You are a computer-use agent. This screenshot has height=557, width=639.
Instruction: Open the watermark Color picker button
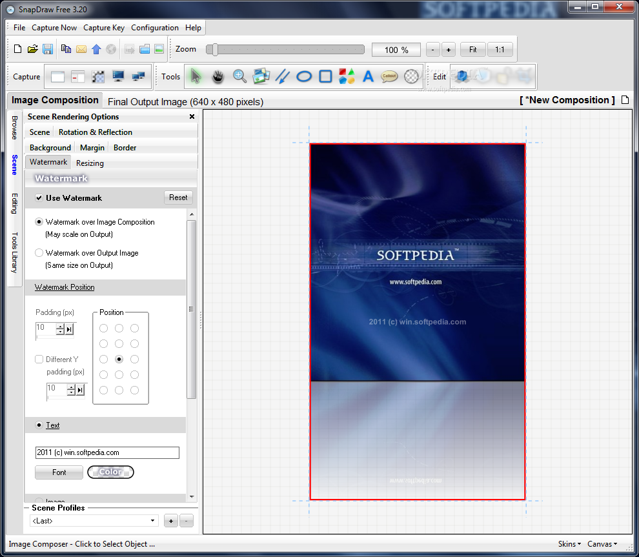pyautogui.click(x=110, y=472)
